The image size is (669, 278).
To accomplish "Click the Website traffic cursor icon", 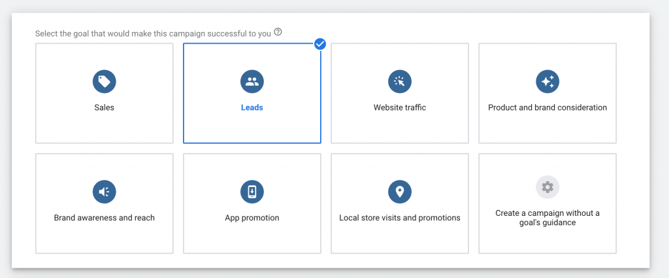I will click(400, 82).
